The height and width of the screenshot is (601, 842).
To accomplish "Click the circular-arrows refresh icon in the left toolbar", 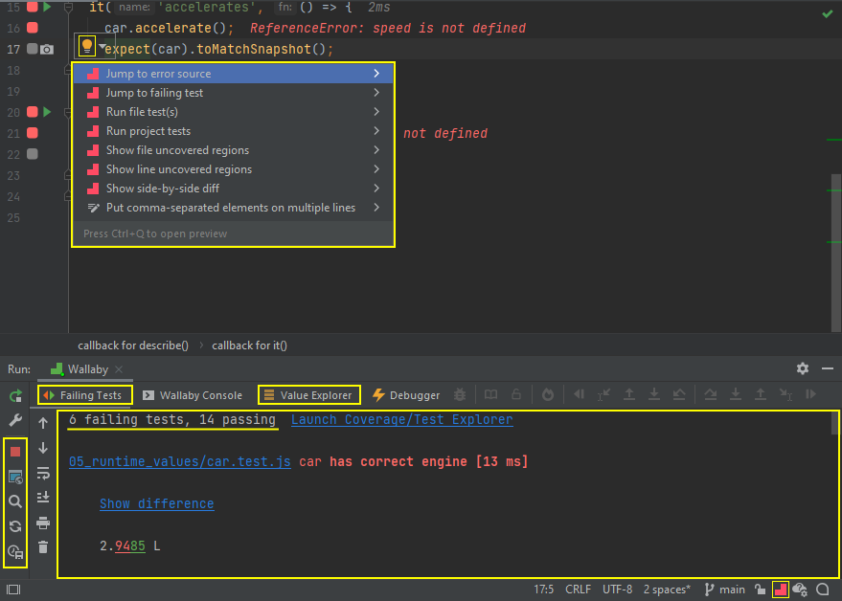I will coord(15,526).
